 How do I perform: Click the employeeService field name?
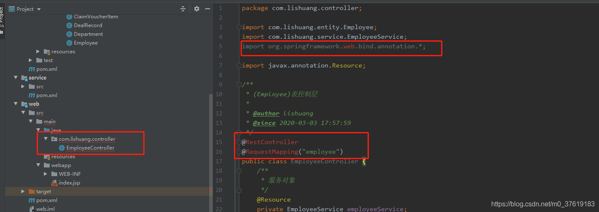[375, 209]
